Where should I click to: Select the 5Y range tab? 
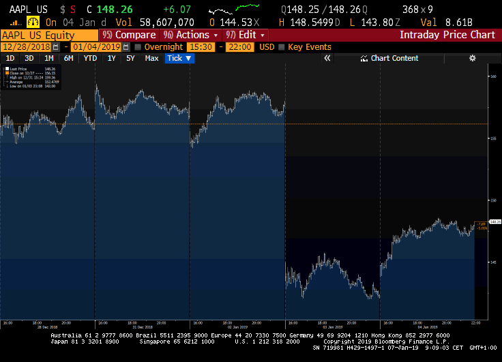[x=130, y=58]
